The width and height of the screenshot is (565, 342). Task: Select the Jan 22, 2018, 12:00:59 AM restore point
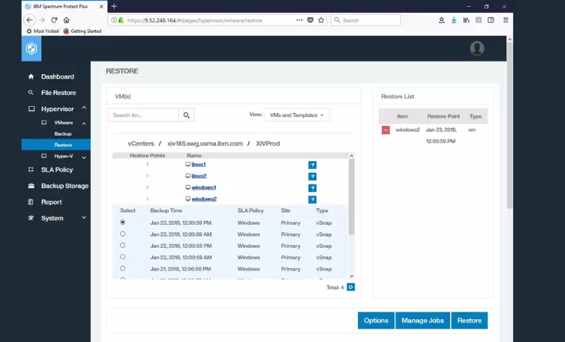point(122,257)
